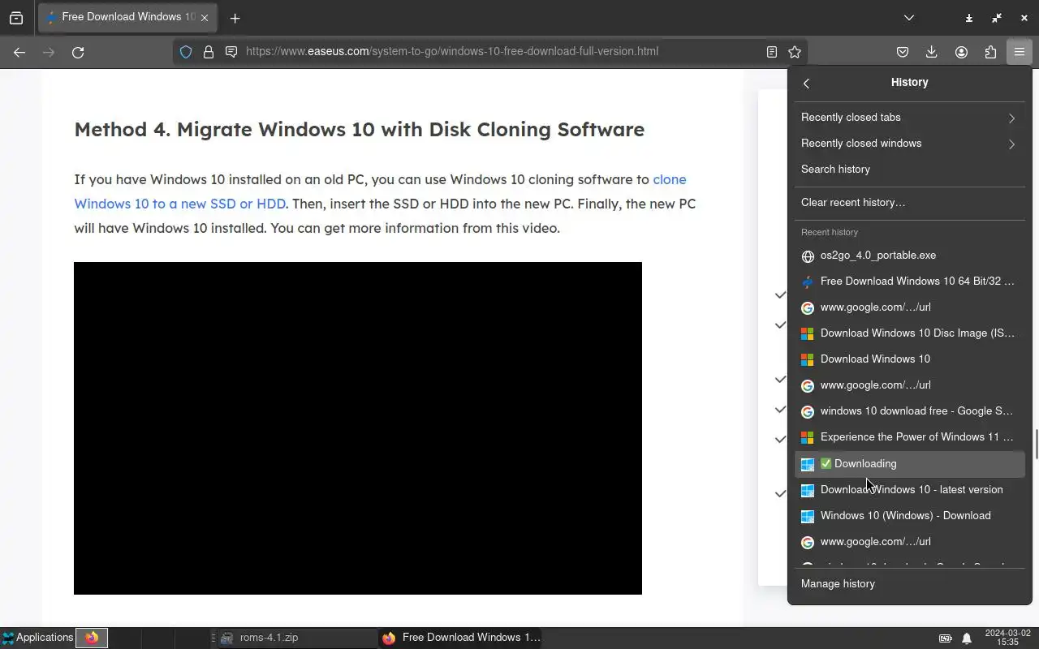Open site permissions icon in URL bar
The height and width of the screenshot is (649, 1039).
[x=231, y=52]
